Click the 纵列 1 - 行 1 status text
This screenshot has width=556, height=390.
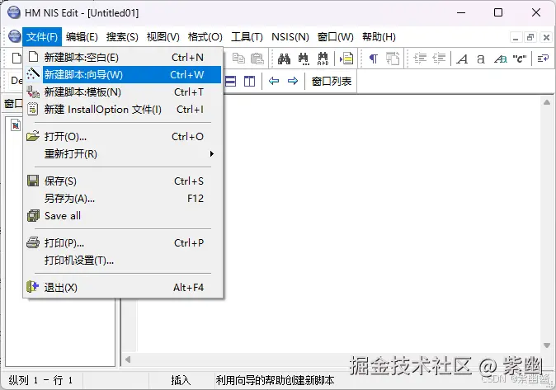click(x=40, y=380)
